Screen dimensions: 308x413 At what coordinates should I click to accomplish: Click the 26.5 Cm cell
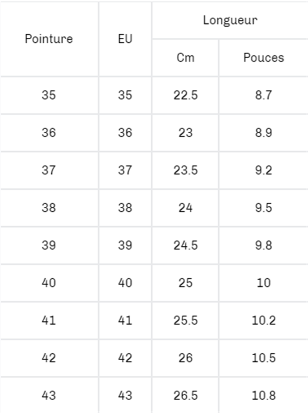185,395
